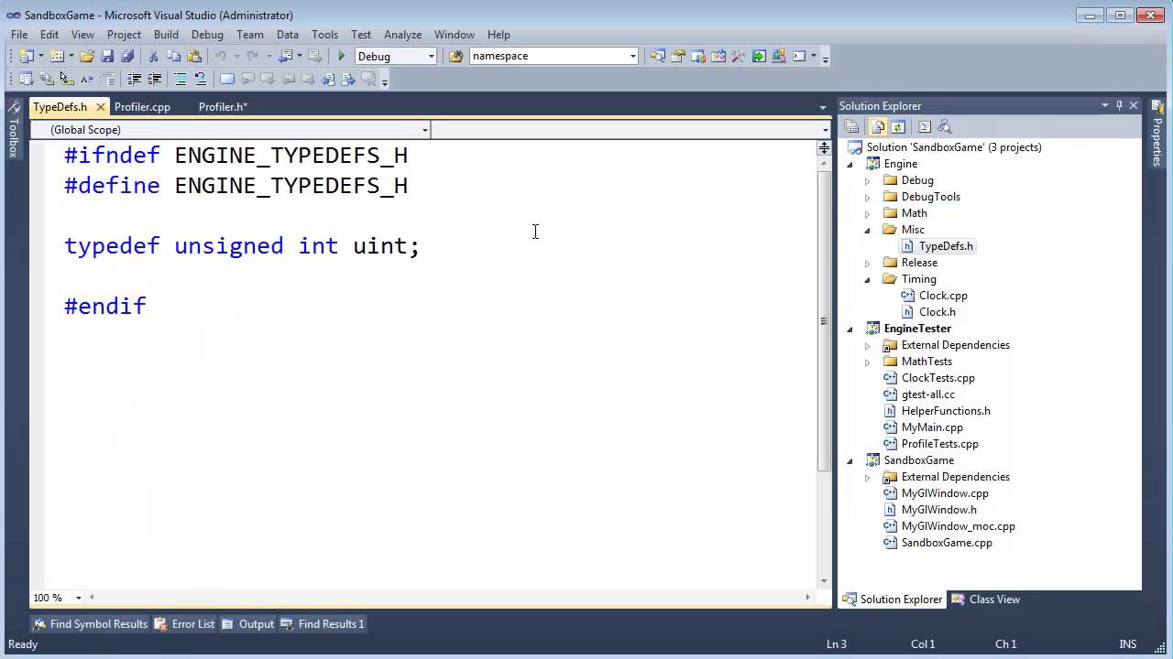
Task: Expand the MathTests folder
Action: click(x=867, y=362)
